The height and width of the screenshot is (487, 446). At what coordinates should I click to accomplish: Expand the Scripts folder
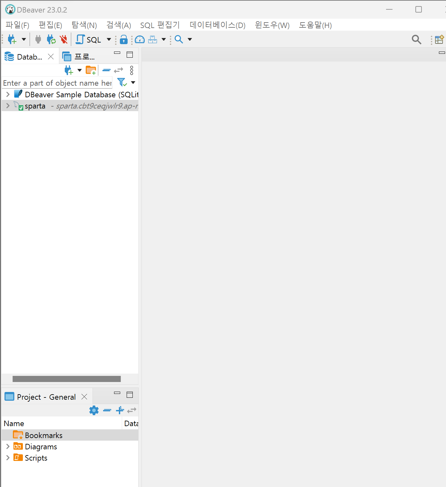click(x=8, y=458)
